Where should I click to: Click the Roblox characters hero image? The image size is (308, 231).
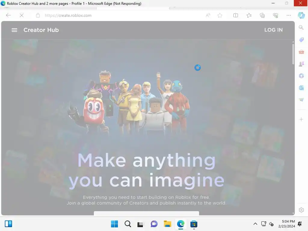coord(129,102)
